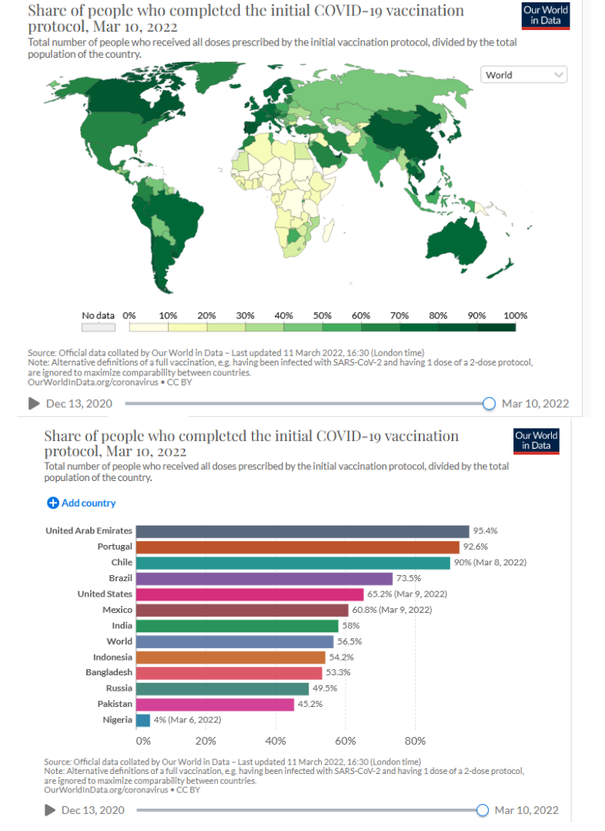Play the map timeline animation

click(x=34, y=403)
